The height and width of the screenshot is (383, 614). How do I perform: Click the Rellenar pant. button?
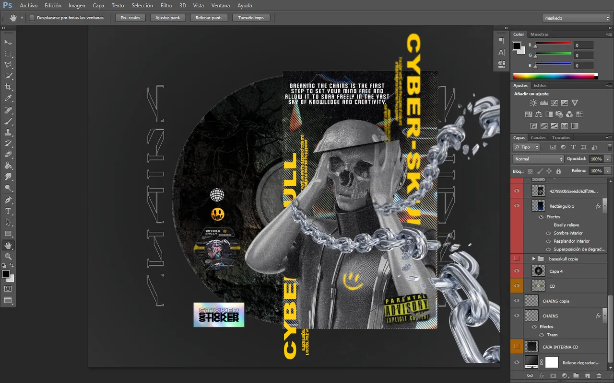coord(209,18)
